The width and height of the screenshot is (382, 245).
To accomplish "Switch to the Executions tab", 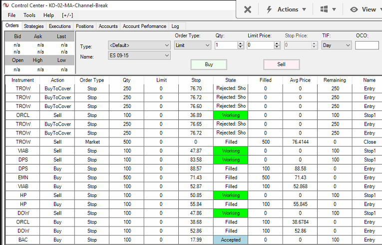I will coord(60,26).
